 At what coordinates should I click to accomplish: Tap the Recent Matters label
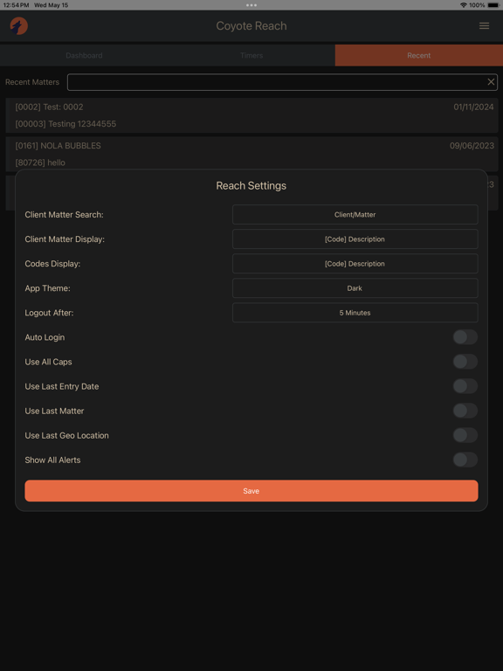click(x=32, y=82)
